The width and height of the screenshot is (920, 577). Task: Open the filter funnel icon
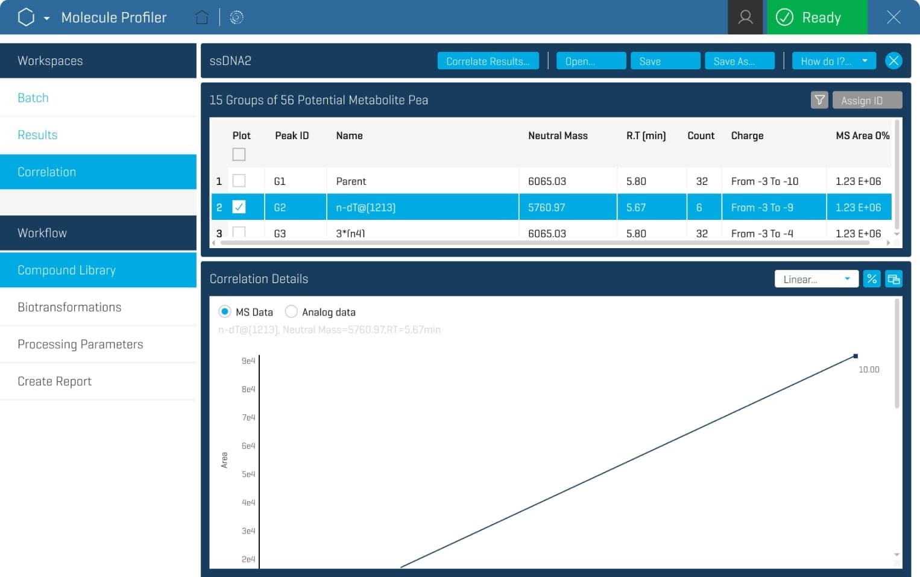click(819, 100)
